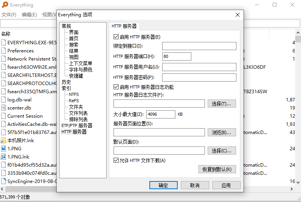Click 大小最大值 field showing 4096
Screen dimensions: 301x202
pyautogui.click(x=161, y=114)
